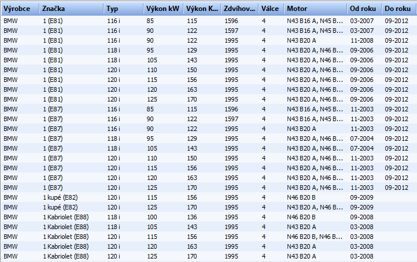
Task: Sort by the Od roku column header
Action: click(364, 9)
